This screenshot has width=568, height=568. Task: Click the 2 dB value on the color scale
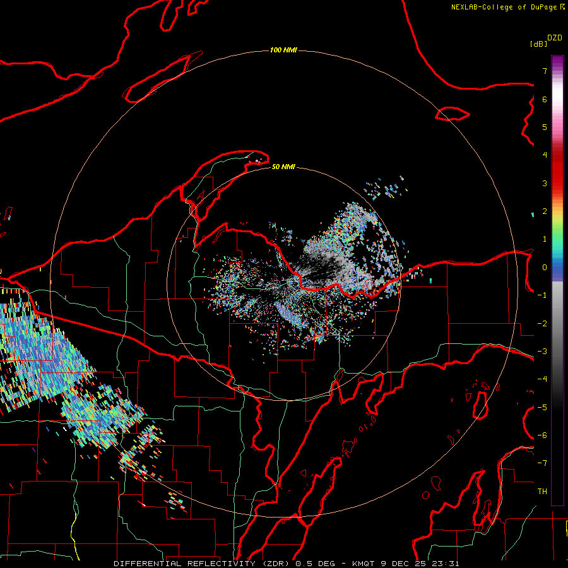tap(545, 211)
